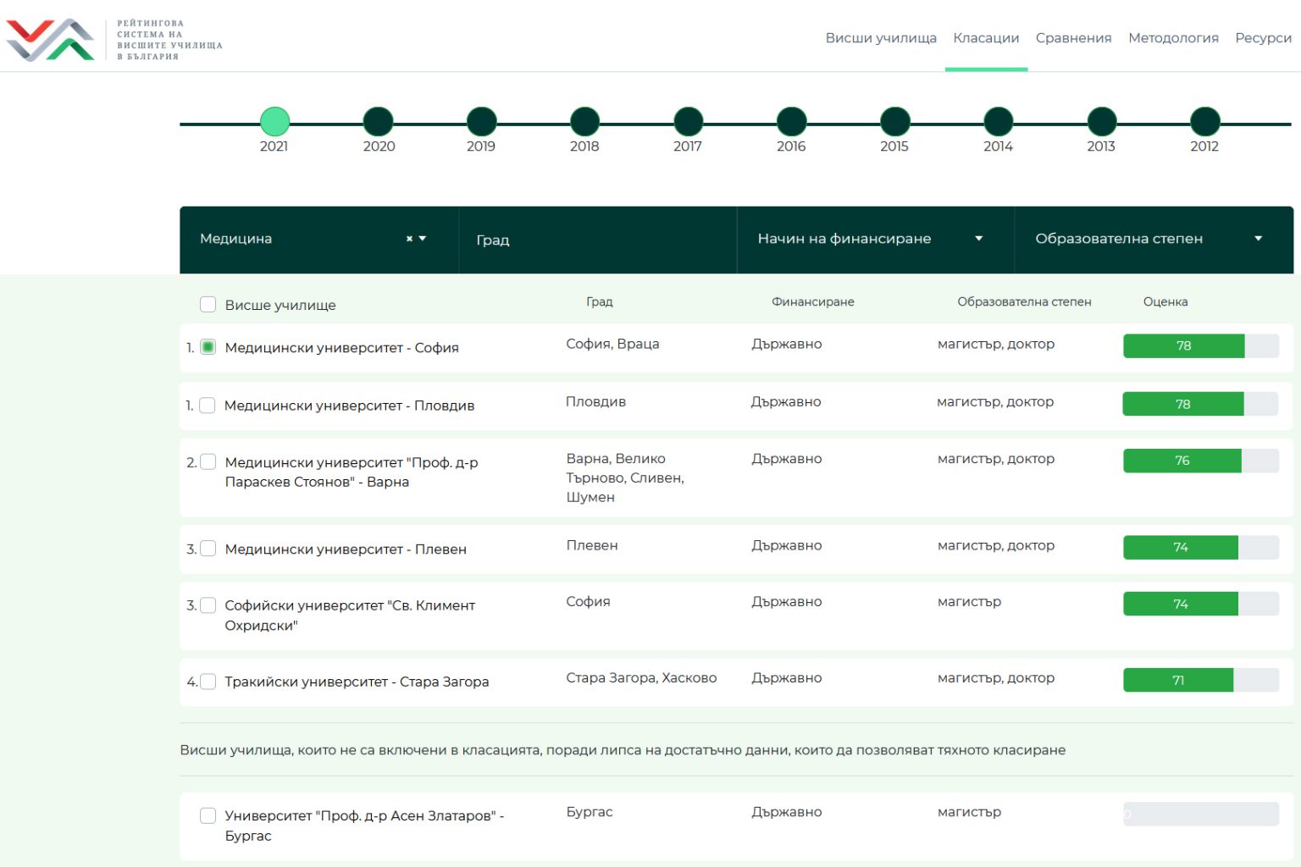Image resolution: width=1301 pixels, height=867 pixels.
Task: Click the Град filter input field
Action: pos(597,240)
